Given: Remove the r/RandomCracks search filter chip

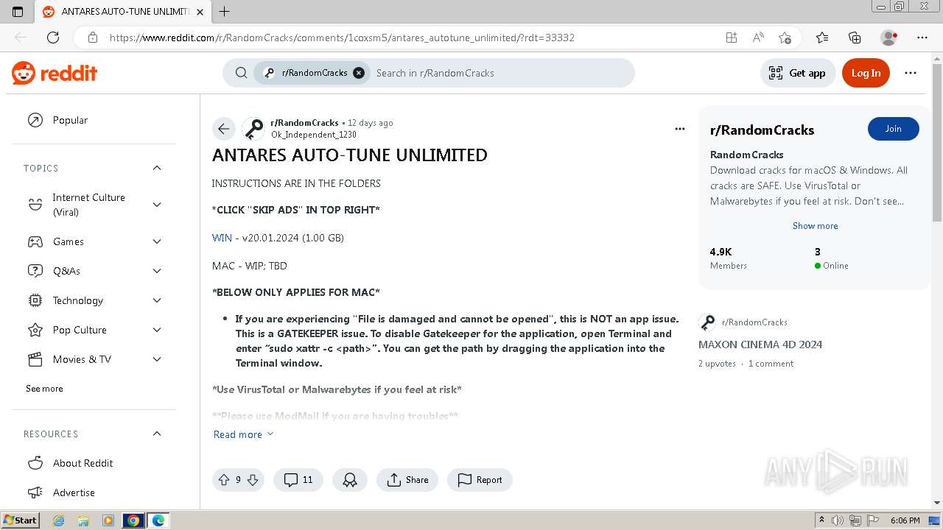Looking at the screenshot, I should point(359,73).
